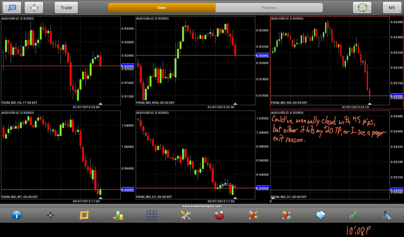Select the crosshair cursor tool
Viewport: 404px width, 237px height.
[x=50, y=215]
